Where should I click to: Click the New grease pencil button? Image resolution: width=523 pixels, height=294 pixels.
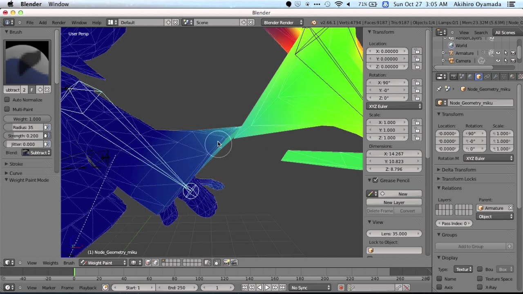(399, 194)
